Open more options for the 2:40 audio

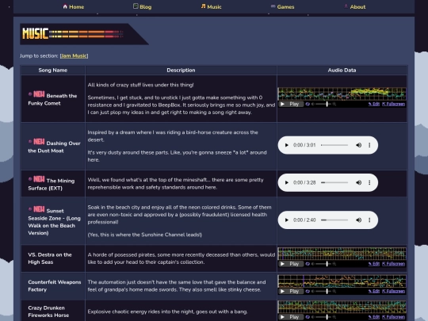369,220
